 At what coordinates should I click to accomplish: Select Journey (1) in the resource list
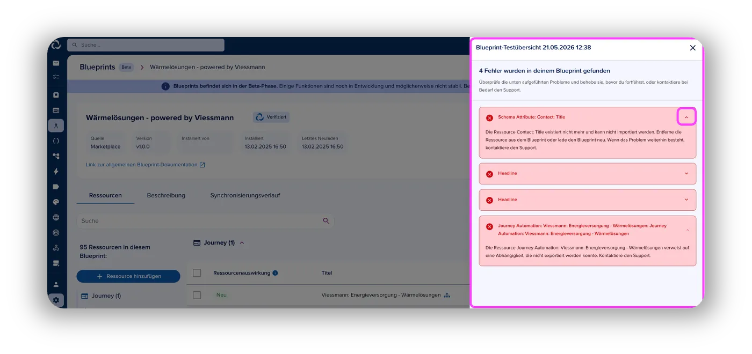pyautogui.click(x=102, y=296)
